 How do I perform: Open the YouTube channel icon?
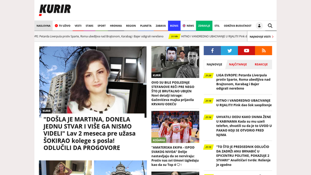[246, 51]
